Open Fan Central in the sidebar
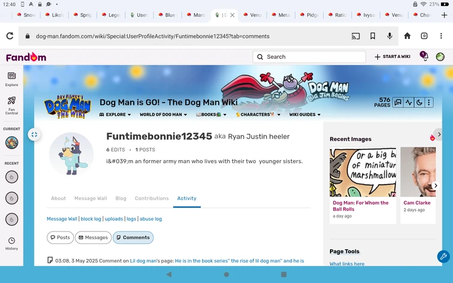 coord(11,106)
